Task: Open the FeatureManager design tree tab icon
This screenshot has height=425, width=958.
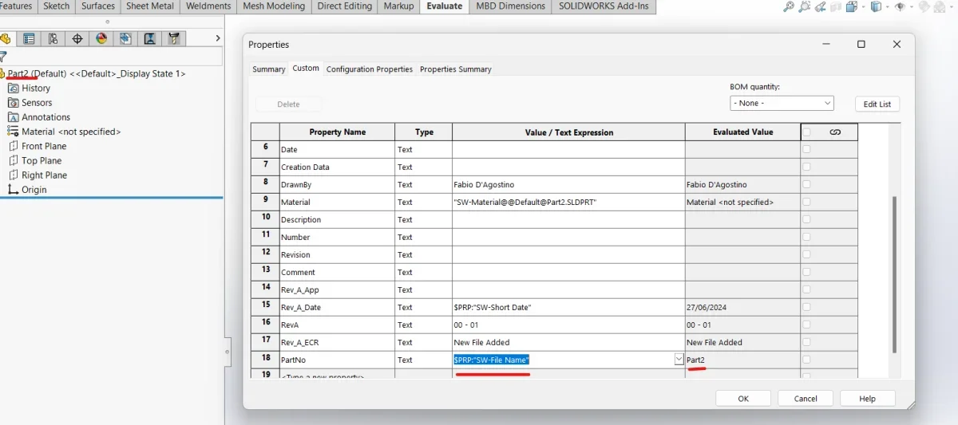Action: (5, 38)
